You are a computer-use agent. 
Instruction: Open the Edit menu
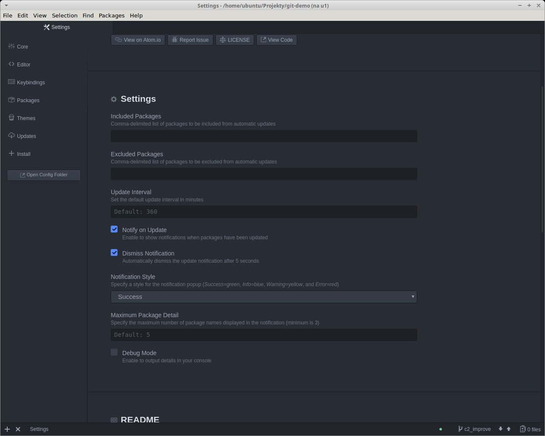pos(23,15)
